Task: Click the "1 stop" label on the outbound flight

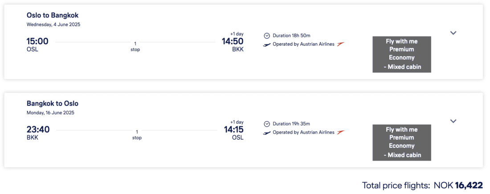Action: pyautogui.click(x=135, y=46)
